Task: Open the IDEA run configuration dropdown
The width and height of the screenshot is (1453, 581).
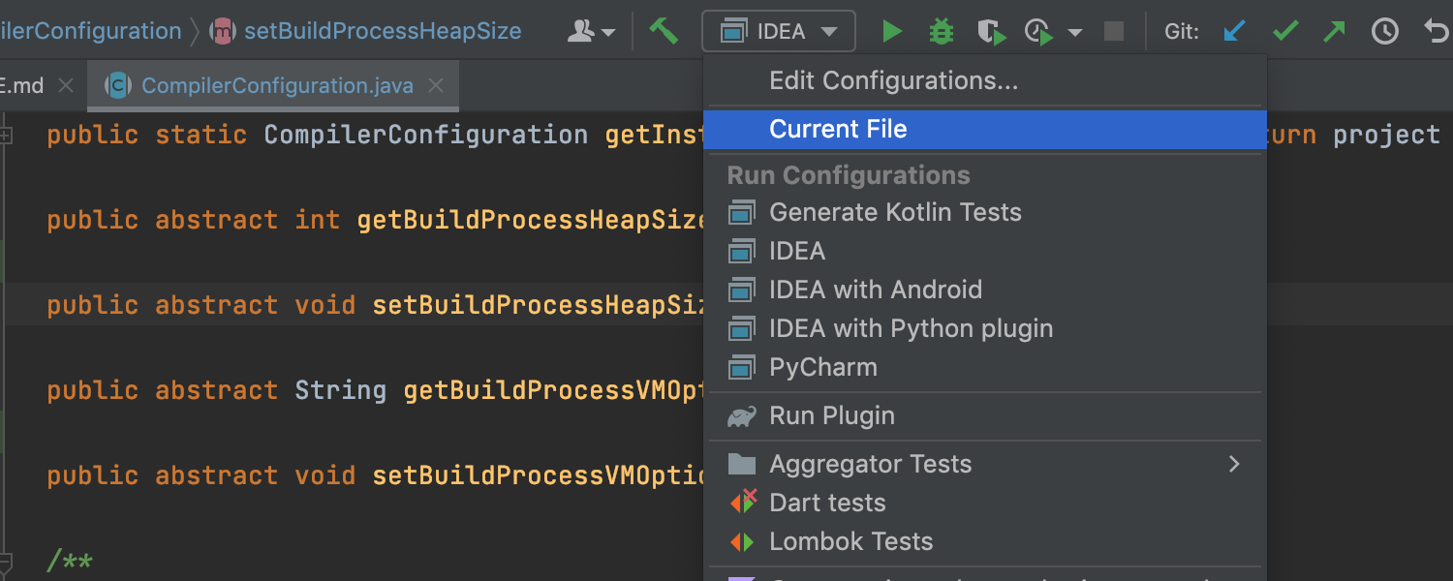Action: click(779, 32)
